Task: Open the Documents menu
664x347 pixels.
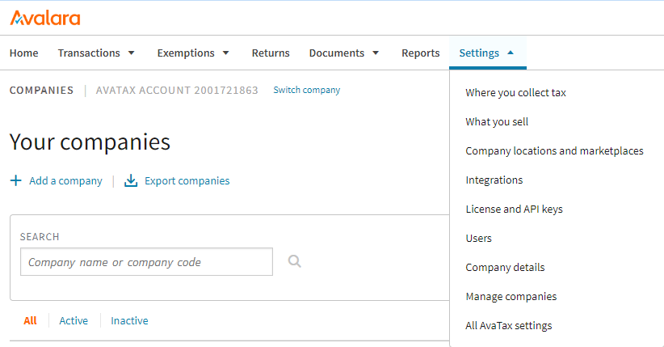Action: (x=337, y=53)
